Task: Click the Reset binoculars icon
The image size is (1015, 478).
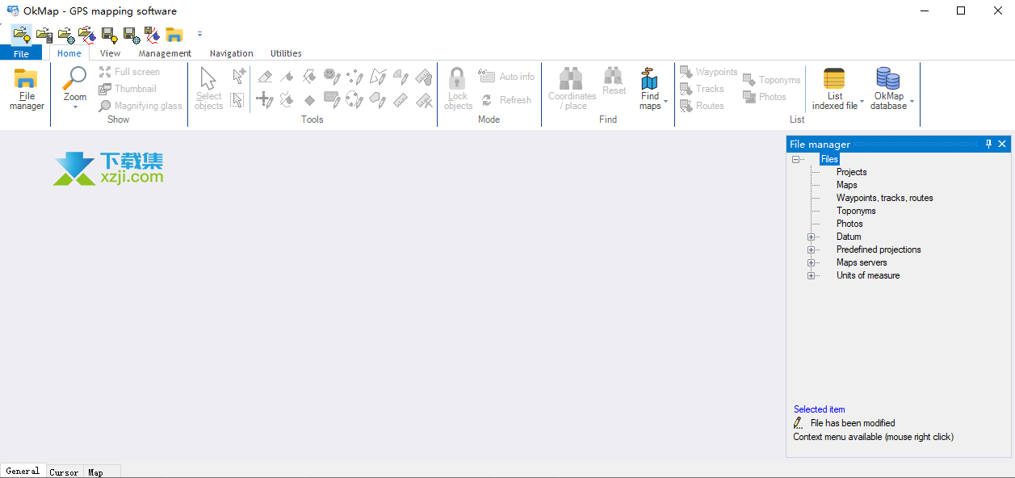Action: tap(614, 75)
